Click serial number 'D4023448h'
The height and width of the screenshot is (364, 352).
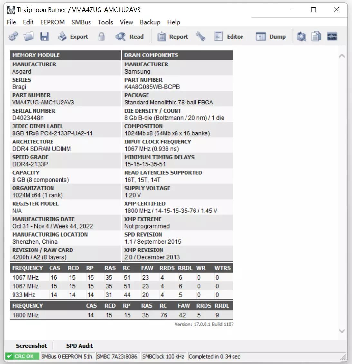point(28,118)
